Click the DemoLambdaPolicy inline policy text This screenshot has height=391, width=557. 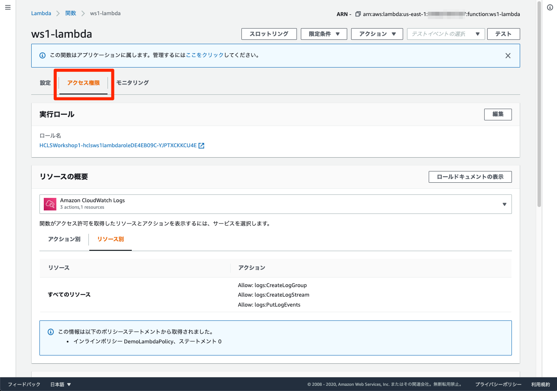coord(147,341)
